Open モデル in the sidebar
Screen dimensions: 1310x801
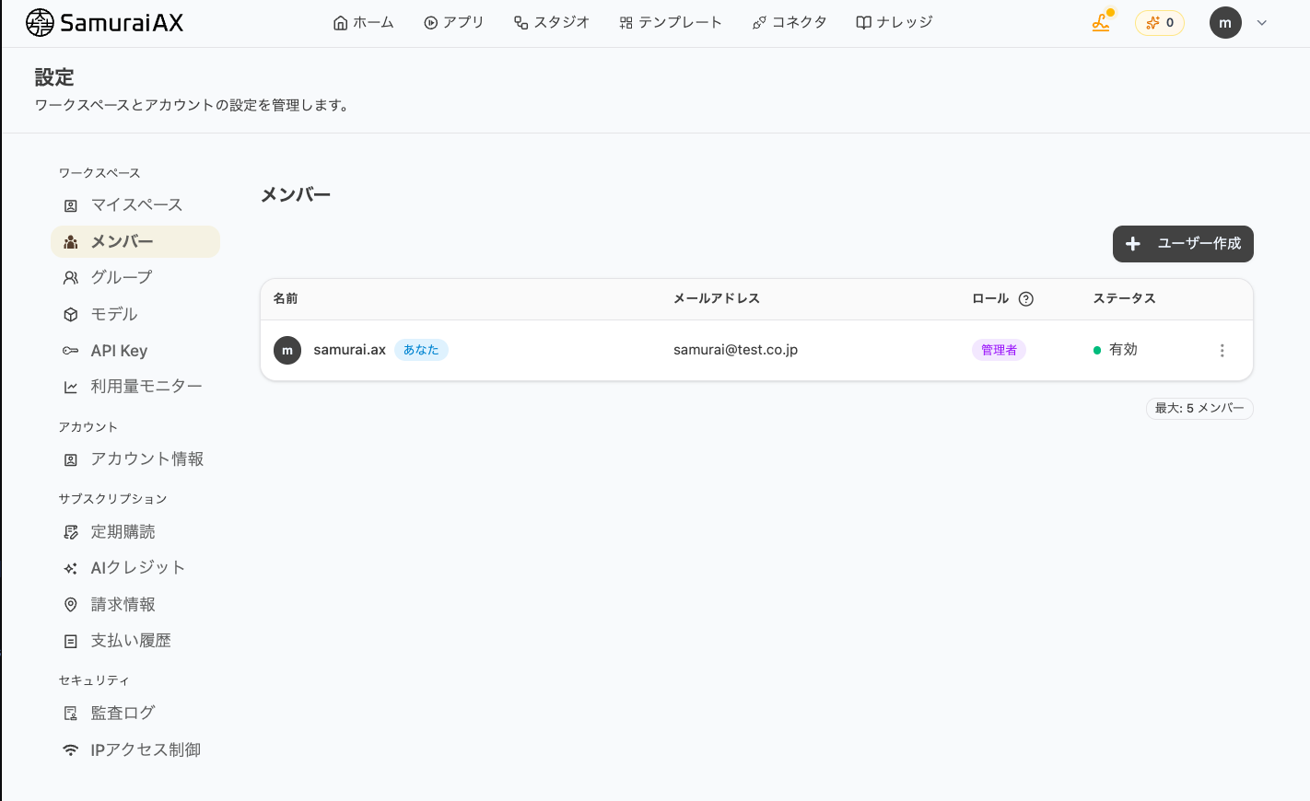tap(135, 314)
